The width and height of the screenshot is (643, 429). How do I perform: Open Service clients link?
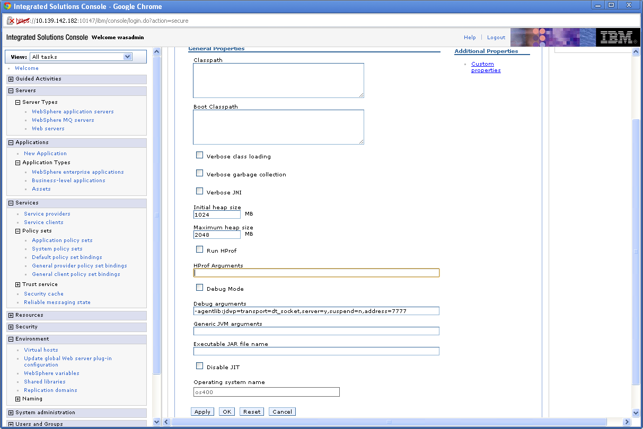pos(43,222)
